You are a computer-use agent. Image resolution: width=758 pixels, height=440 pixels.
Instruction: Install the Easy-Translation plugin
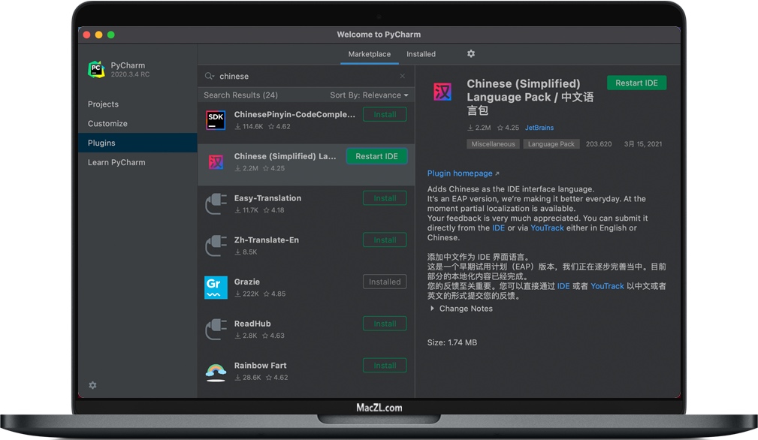(385, 198)
